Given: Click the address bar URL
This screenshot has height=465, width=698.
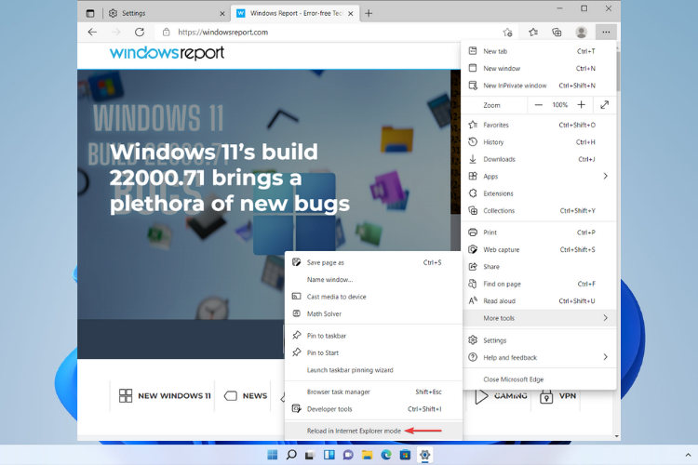Looking at the screenshot, I should tap(223, 32).
